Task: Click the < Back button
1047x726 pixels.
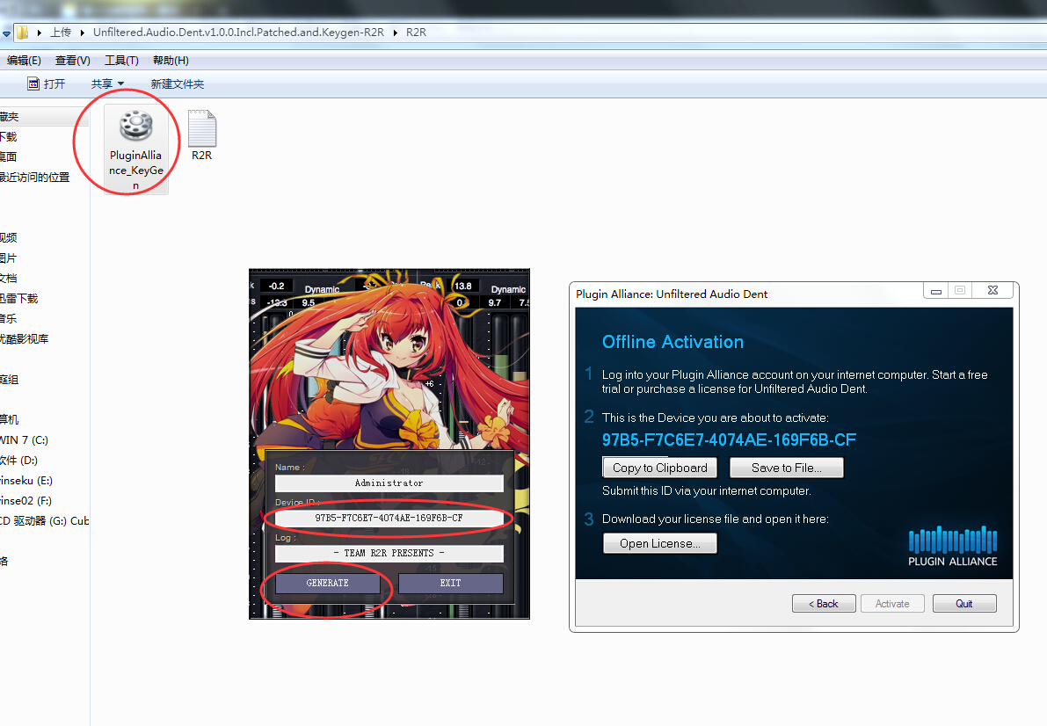Action: (x=824, y=603)
